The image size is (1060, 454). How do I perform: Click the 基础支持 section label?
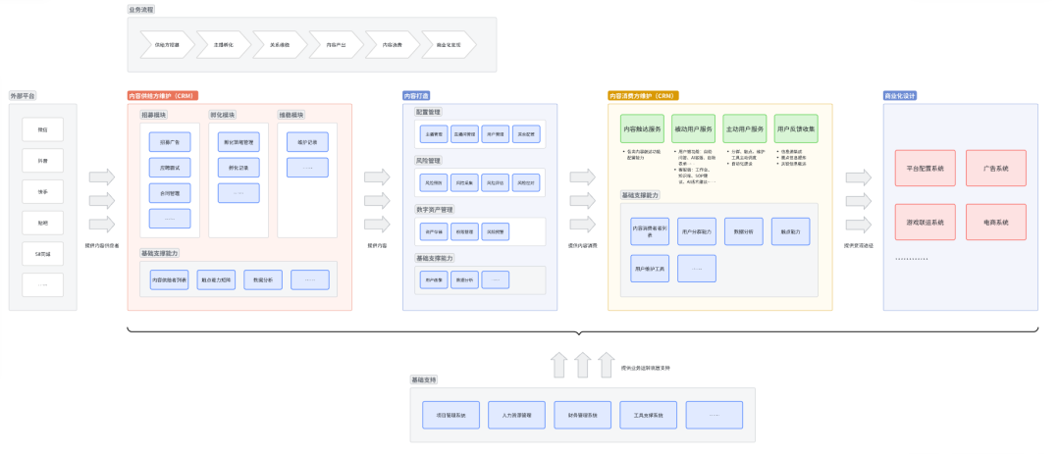pos(424,379)
